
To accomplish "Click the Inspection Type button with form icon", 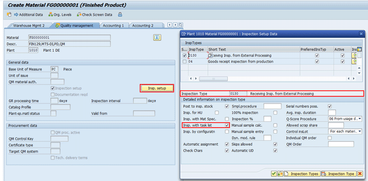I will click(x=338, y=174).
